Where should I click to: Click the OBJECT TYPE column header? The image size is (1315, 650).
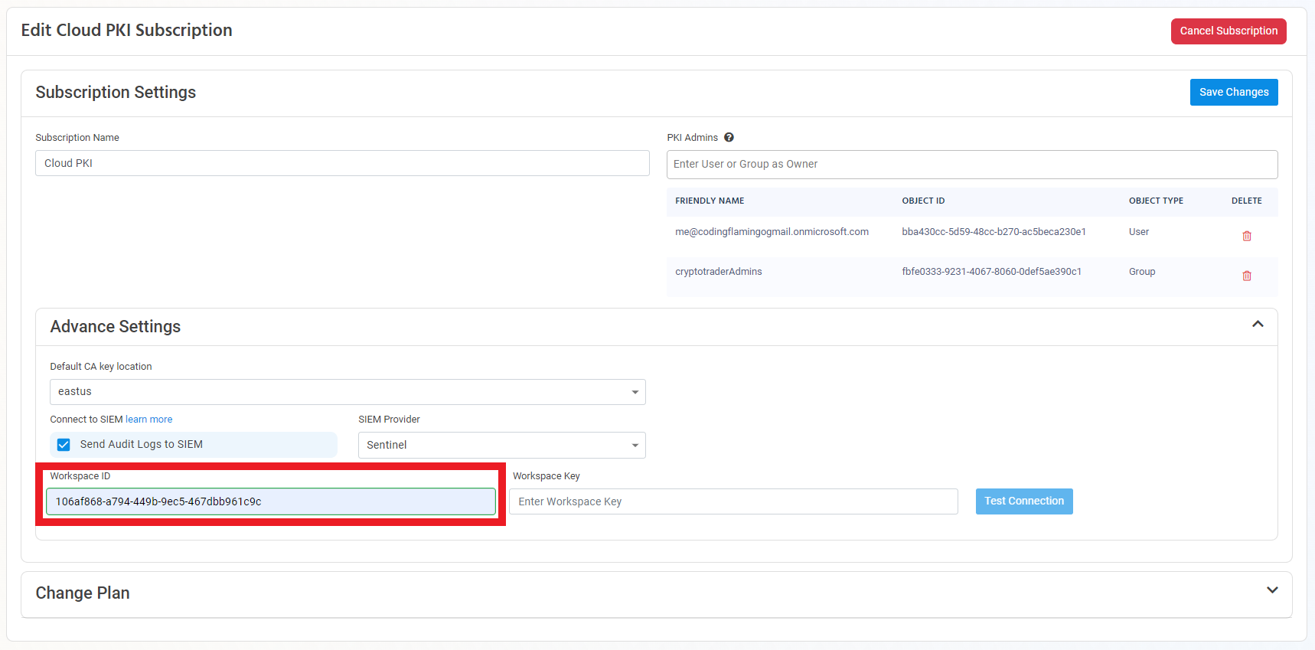[1156, 201]
